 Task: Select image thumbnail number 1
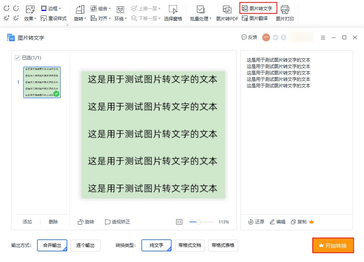[x=42, y=82]
